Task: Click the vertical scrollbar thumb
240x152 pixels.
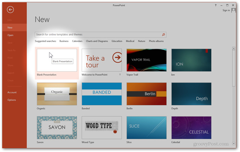Action: tap(234, 68)
